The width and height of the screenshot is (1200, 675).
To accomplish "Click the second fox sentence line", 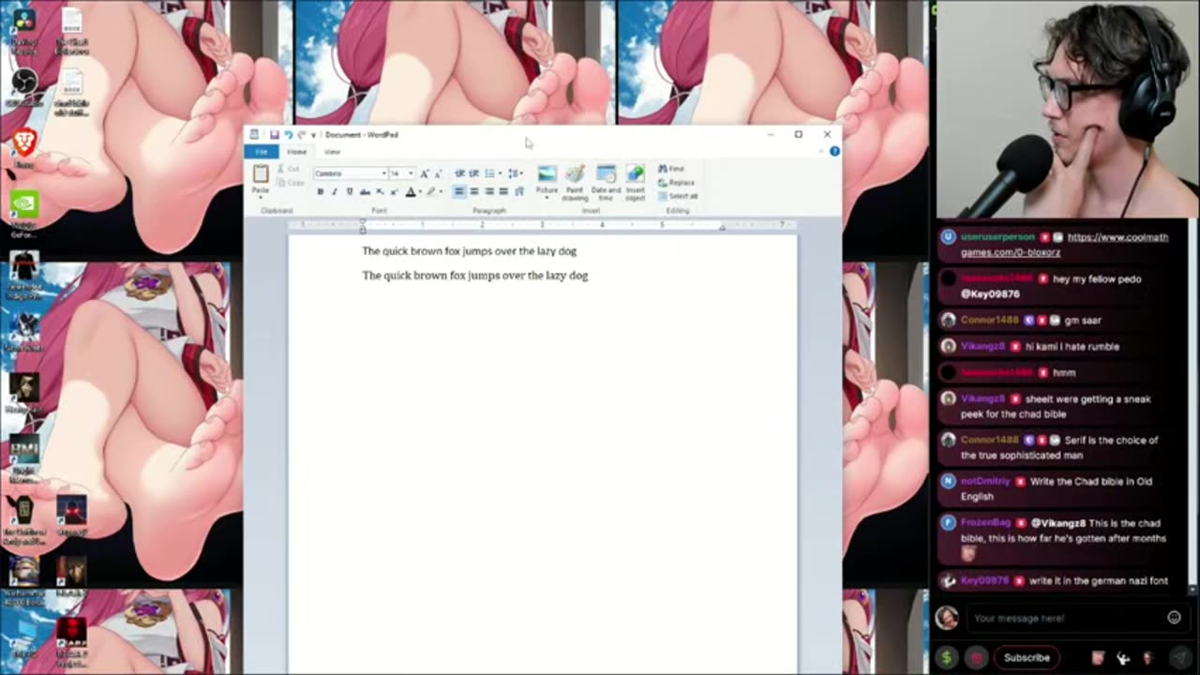I will tap(474, 276).
